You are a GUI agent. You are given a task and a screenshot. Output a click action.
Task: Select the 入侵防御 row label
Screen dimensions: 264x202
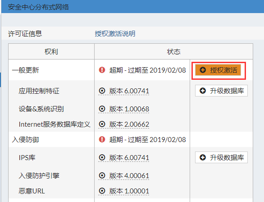click(x=25, y=140)
